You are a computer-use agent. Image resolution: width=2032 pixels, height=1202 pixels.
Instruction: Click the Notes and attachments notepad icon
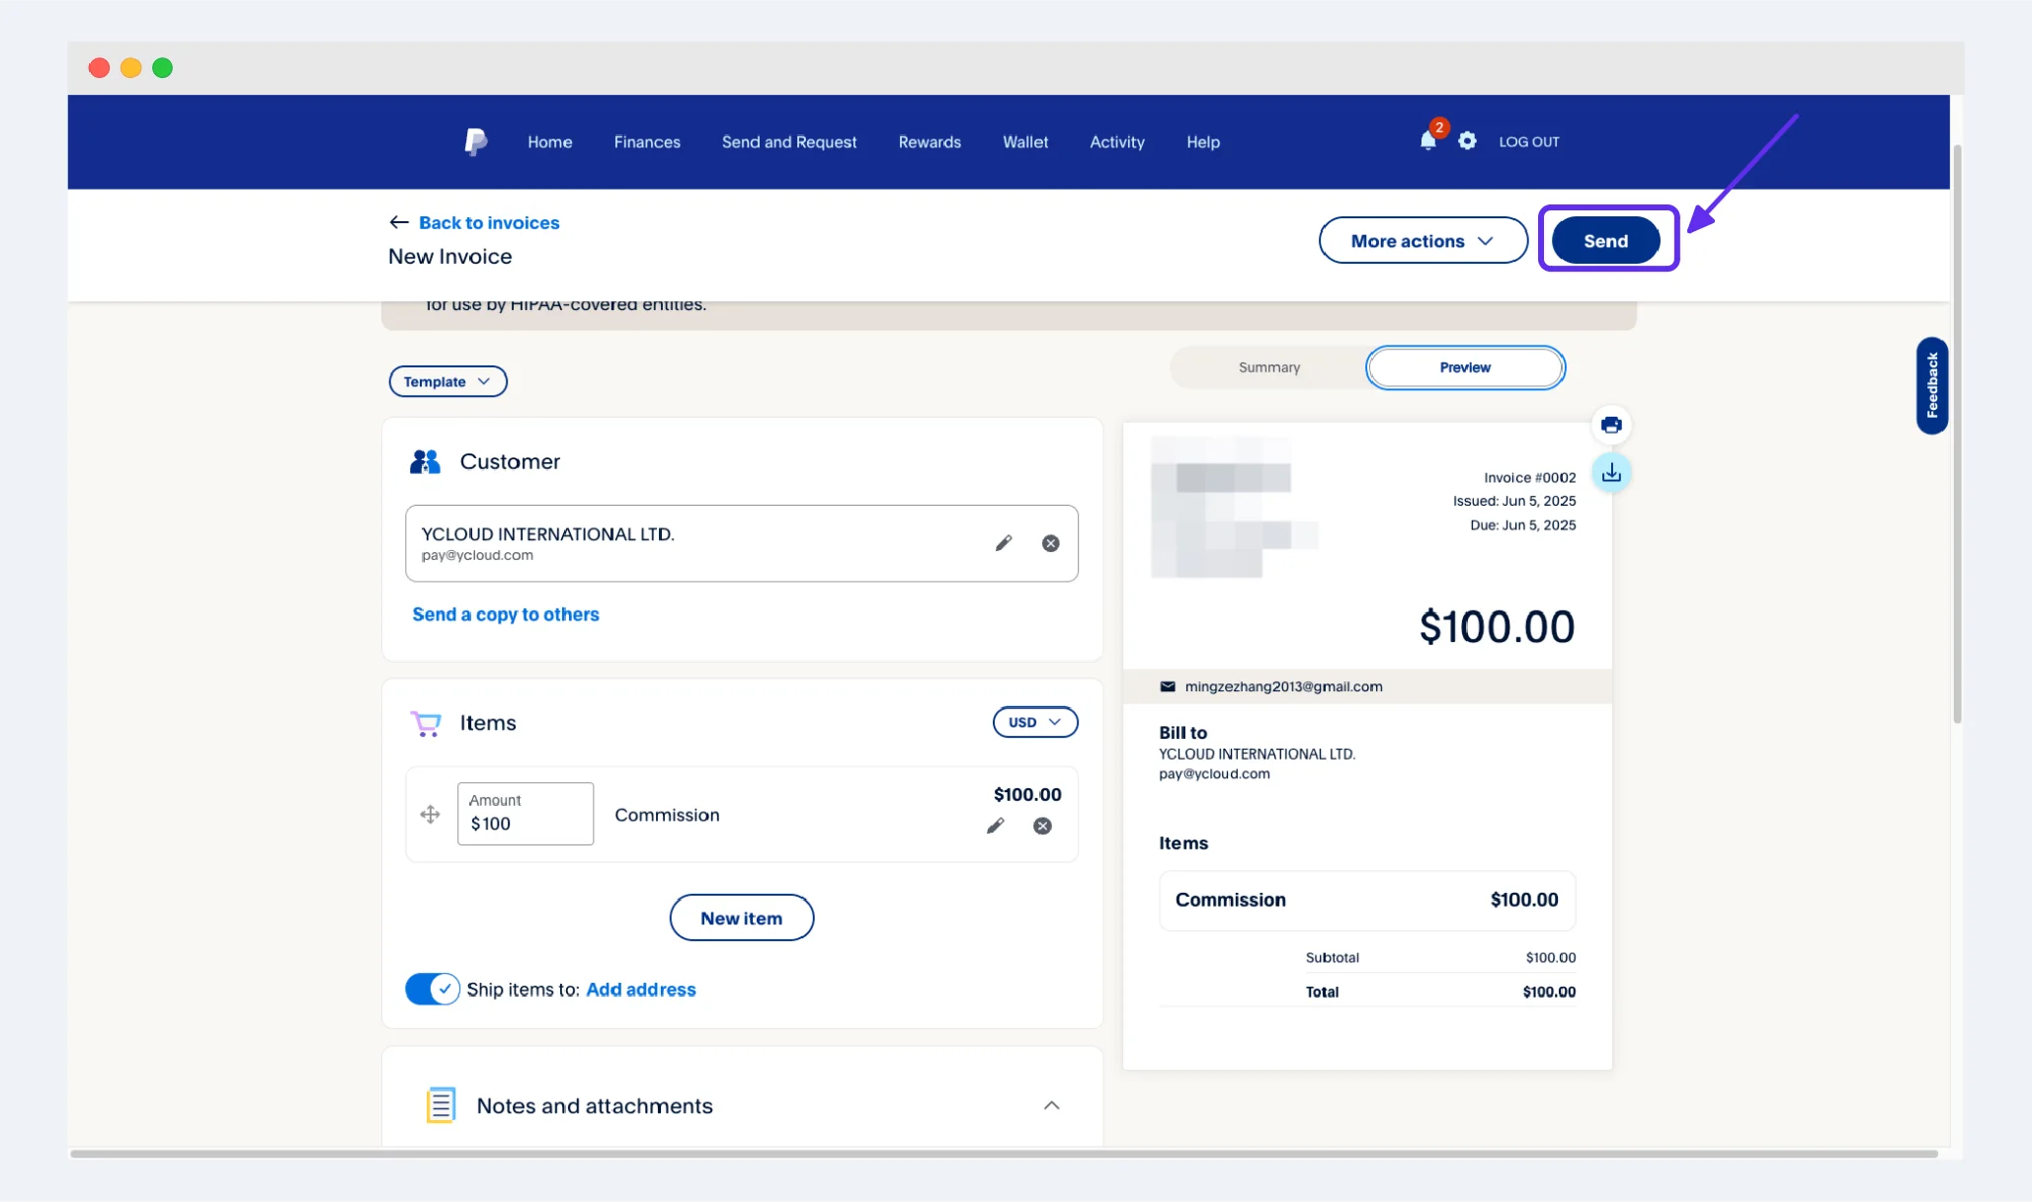point(441,1105)
